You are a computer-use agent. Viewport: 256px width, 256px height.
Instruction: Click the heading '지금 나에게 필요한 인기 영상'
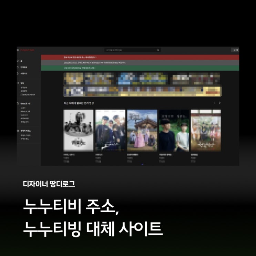click(x=79, y=103)
